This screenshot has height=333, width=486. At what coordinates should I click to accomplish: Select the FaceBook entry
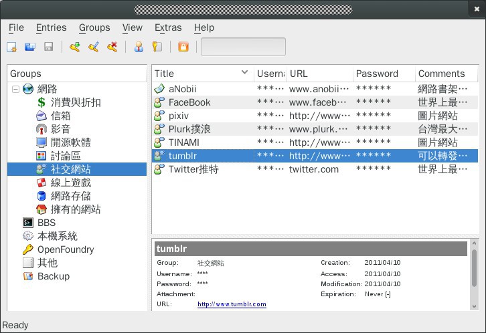pos(315,102)
